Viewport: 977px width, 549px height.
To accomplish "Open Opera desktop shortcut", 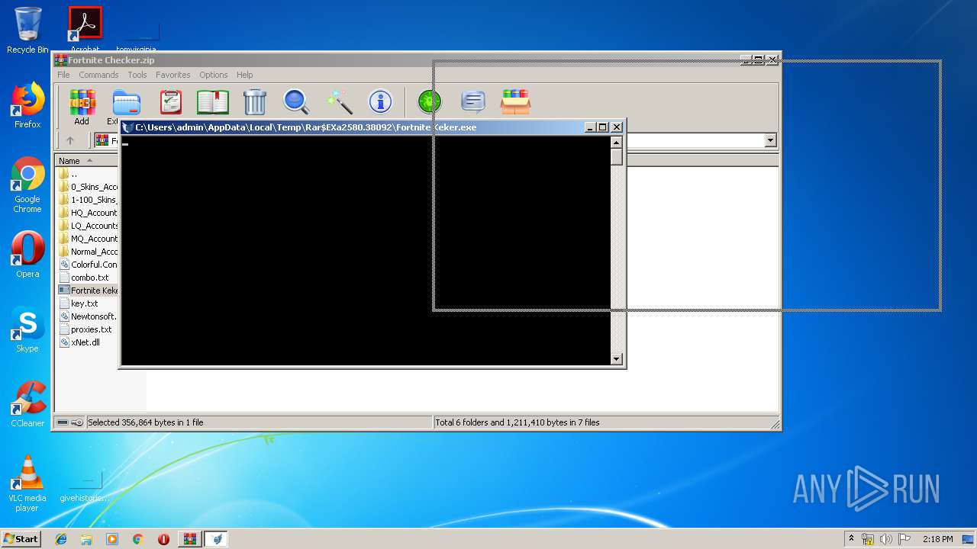I will click(27, 255).
